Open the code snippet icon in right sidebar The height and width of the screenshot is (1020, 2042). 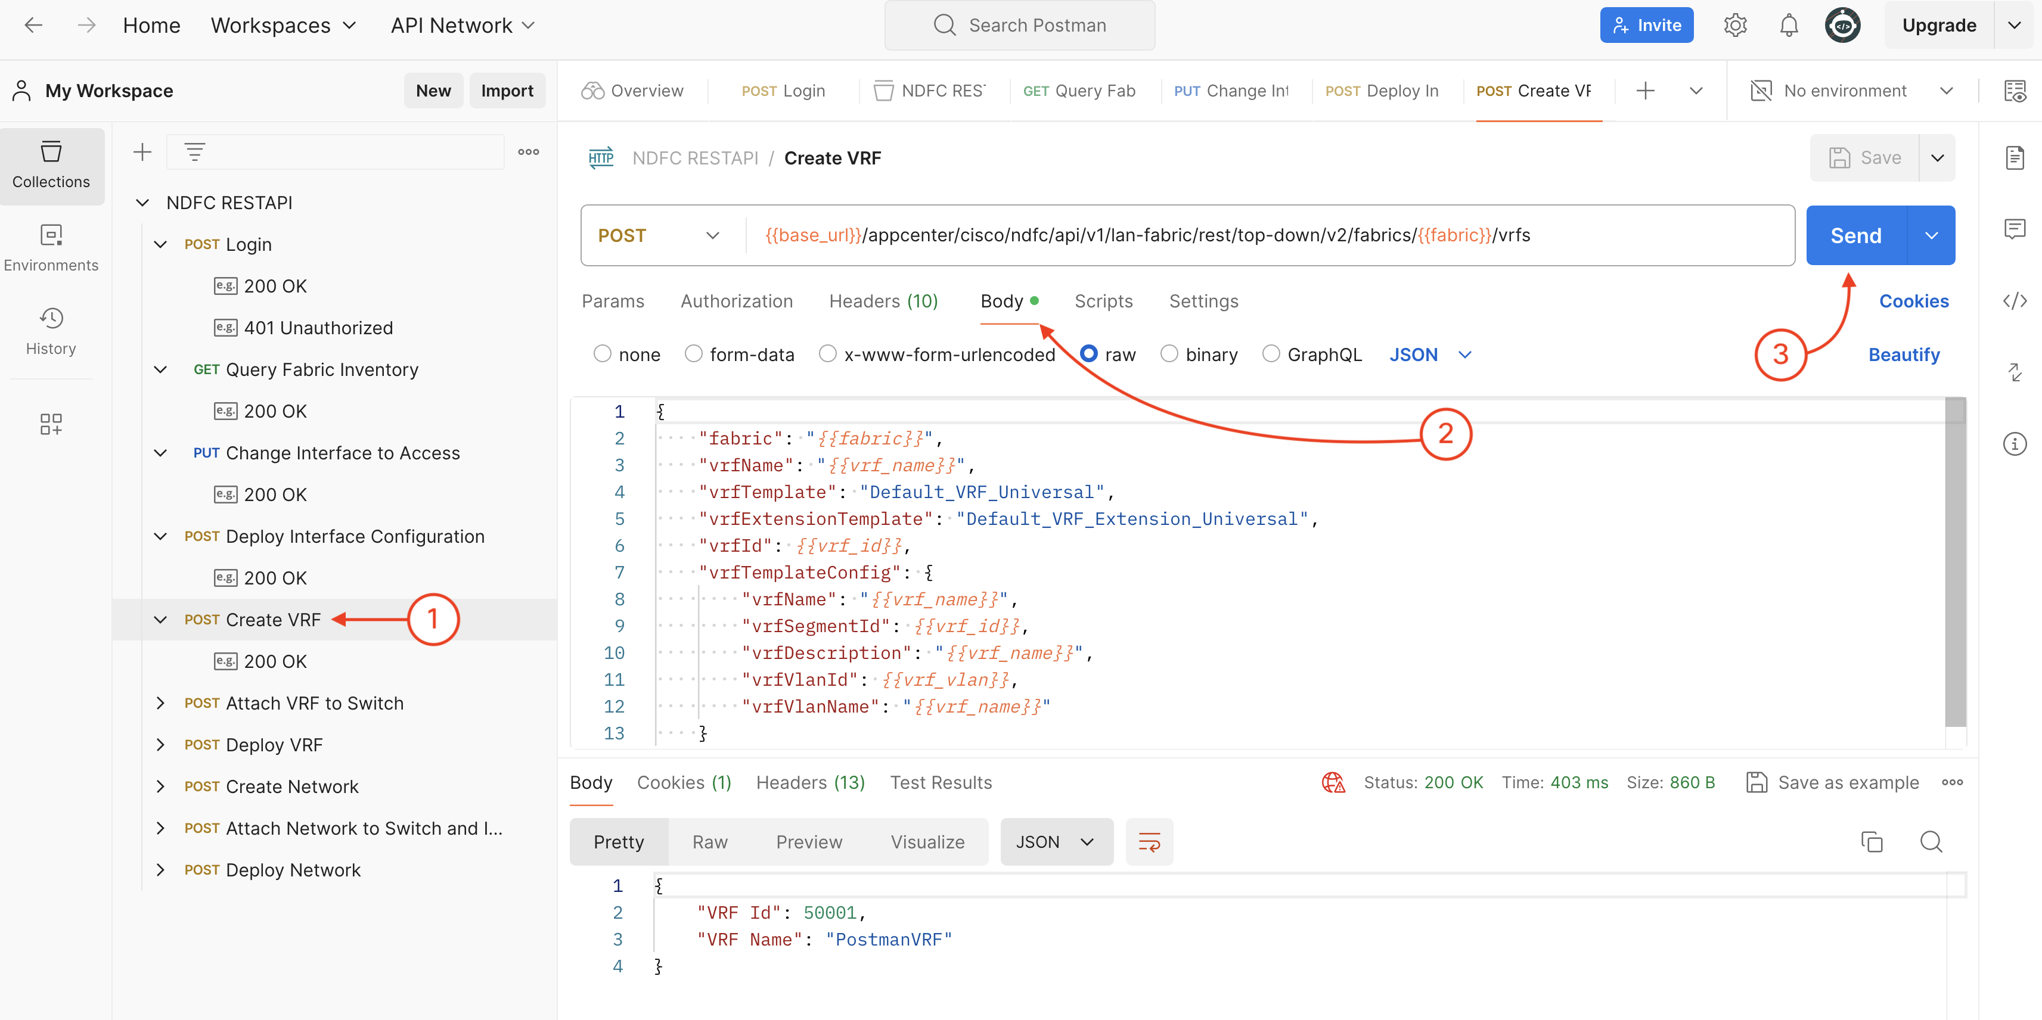[2015, 301]
